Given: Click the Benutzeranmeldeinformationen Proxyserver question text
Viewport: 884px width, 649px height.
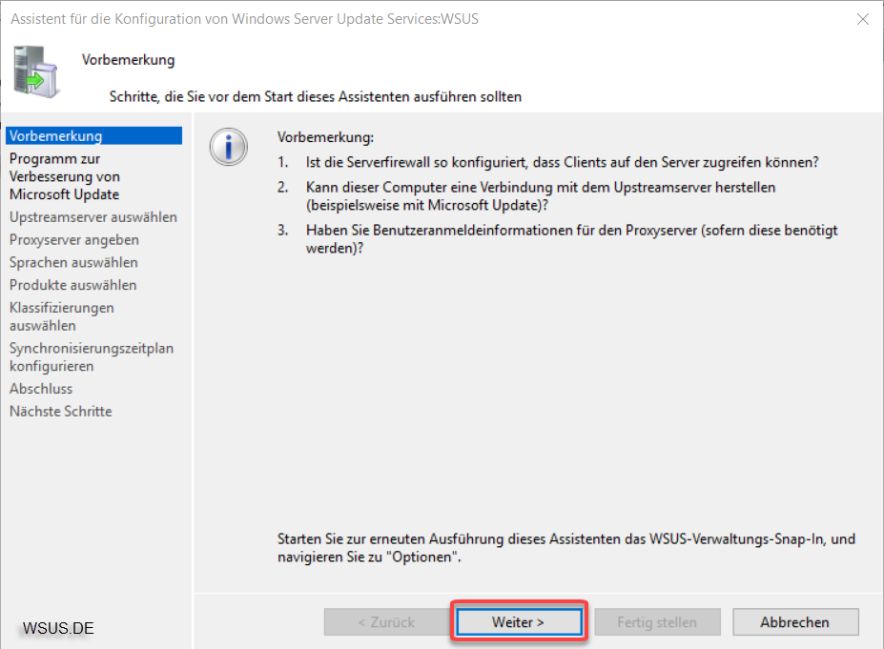Looking at the screenshot, I should coord(571,238).
